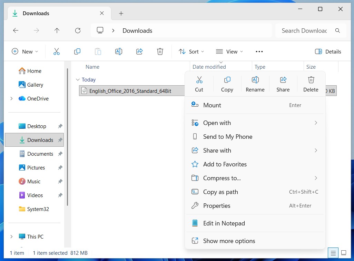
Task: Expand the OneDrive tree node
Action: point(11,99)
